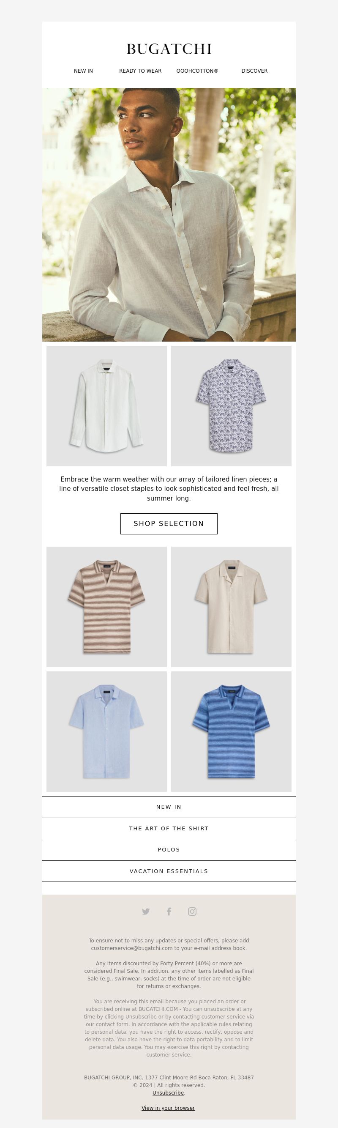View the beige camp collar shirt
This screenshot has height=1128, width=338.
(231, 607)
